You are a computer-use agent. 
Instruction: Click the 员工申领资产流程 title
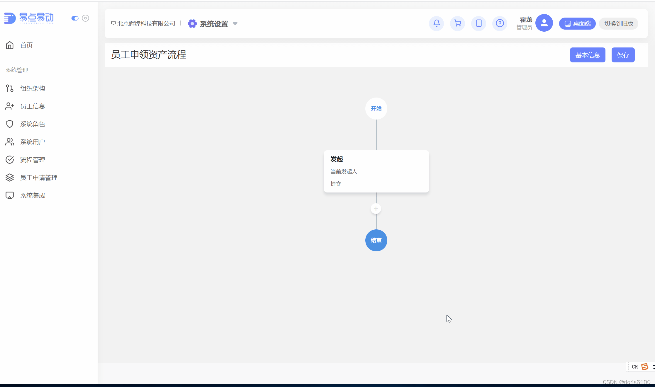click(x=149, y=55)
